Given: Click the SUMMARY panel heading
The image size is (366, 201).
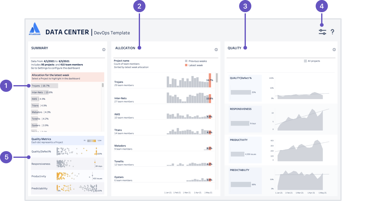Looking at the screenshot, I should [40, 48].
